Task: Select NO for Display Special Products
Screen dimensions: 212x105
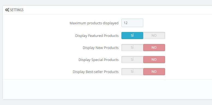Action: [x=154, y=60]
